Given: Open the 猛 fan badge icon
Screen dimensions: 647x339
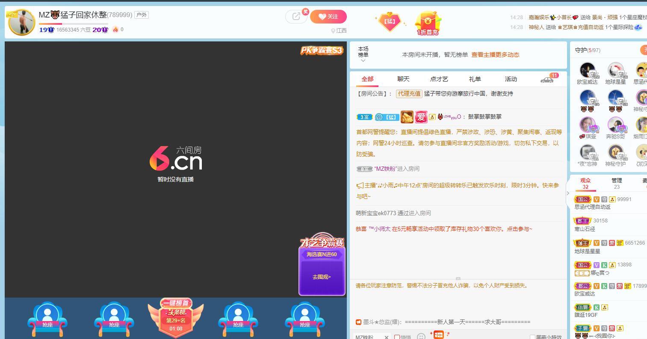Looking at the screenshot, I should pyautogui.click(x=390, y=21).
